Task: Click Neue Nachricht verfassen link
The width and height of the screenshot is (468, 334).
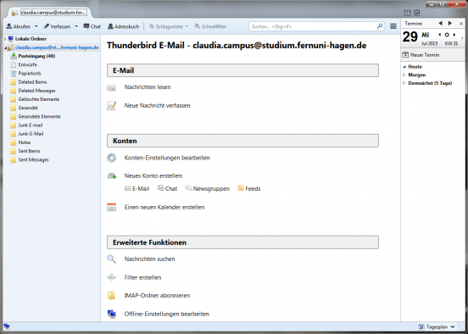Action: coord(157,105)
